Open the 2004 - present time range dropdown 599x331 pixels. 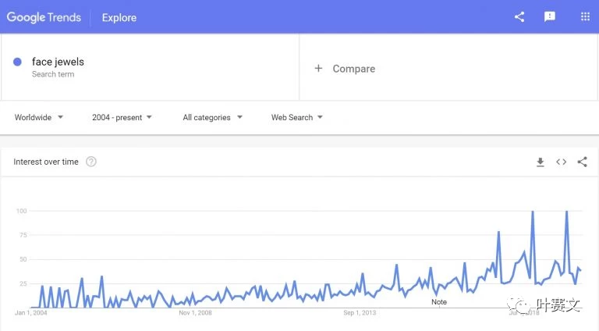(x=122, y=117)
